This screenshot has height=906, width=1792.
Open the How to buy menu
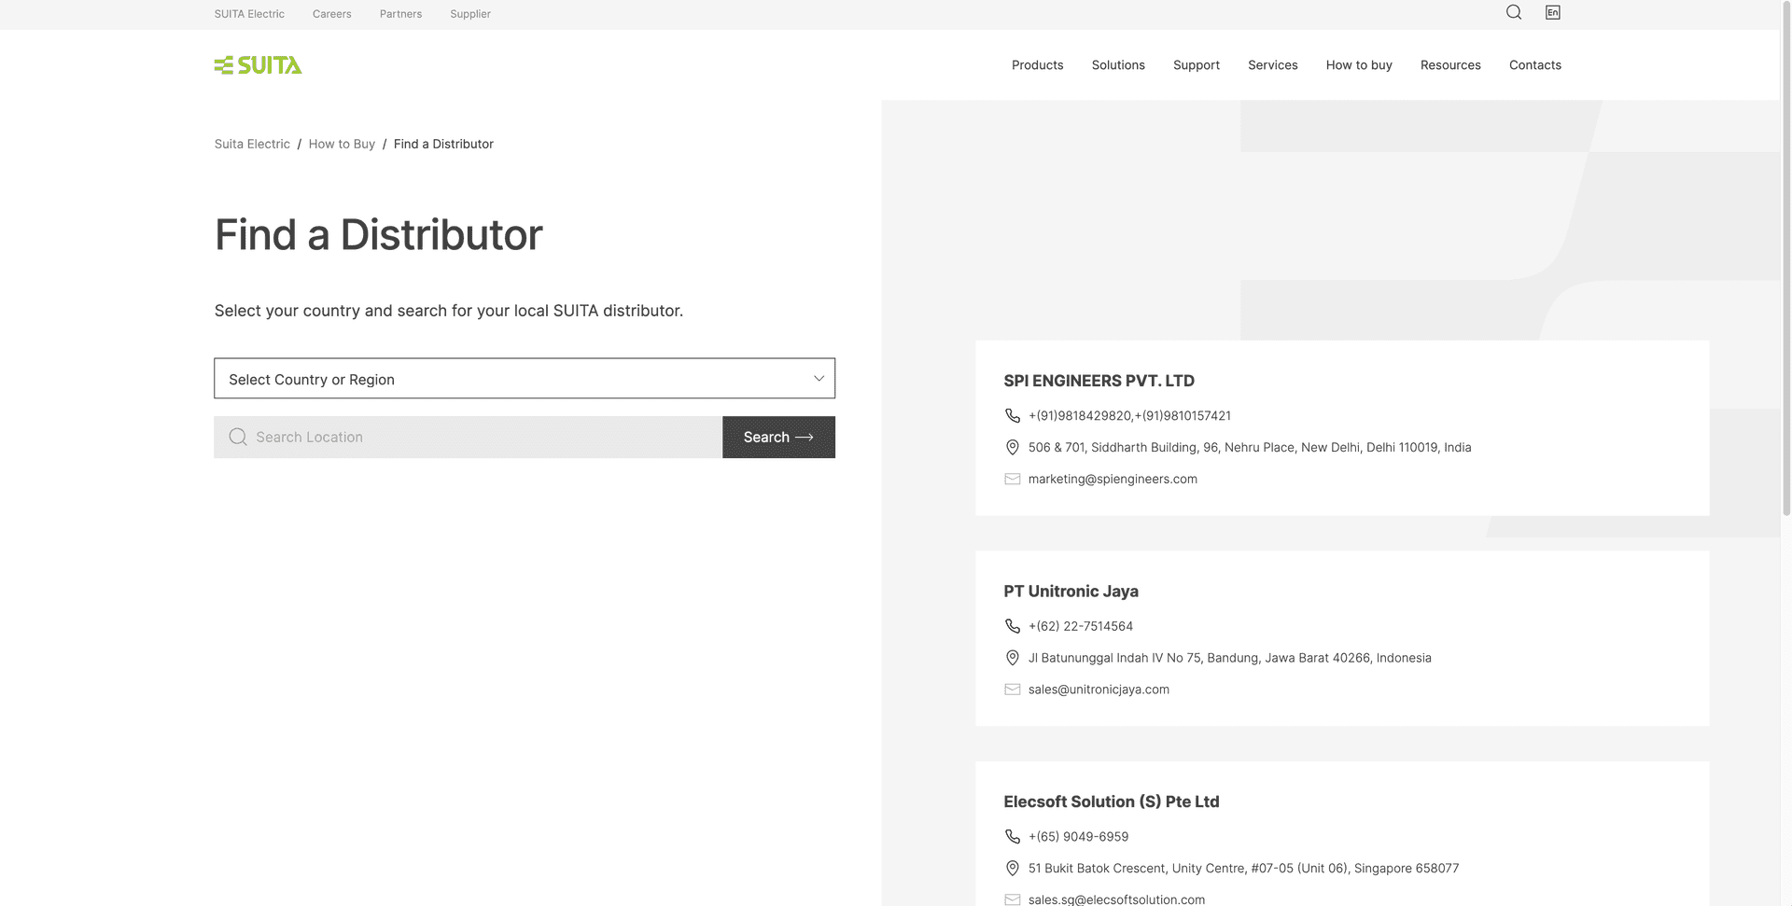1359,65
